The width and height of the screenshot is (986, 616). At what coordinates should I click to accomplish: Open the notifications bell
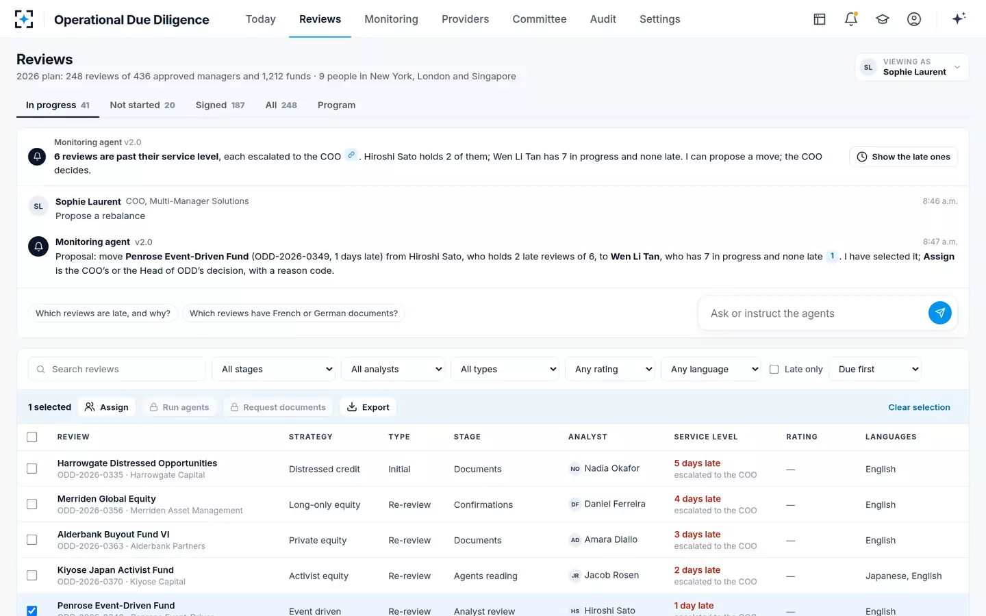pyautogui.click(x=851, y=19)
